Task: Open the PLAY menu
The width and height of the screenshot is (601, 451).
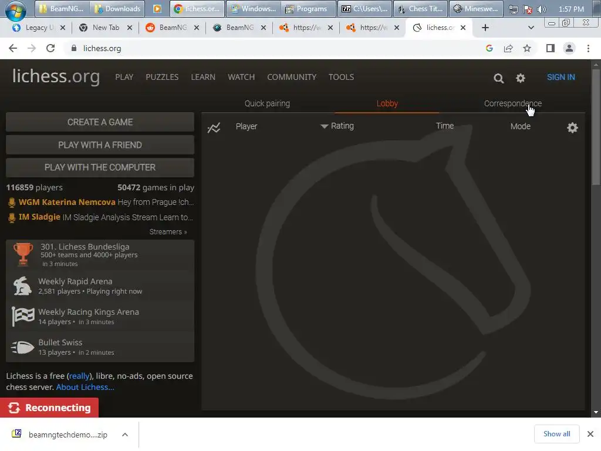Action: (124, 77)
